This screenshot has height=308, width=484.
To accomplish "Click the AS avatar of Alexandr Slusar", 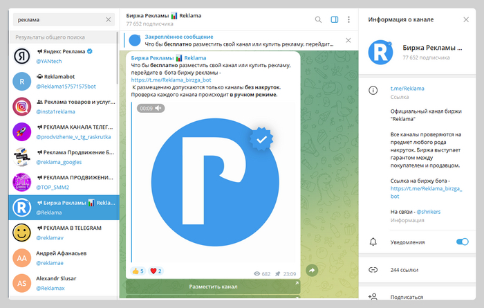I will coord(21,283).
